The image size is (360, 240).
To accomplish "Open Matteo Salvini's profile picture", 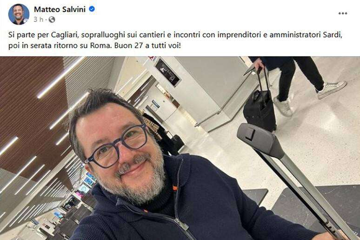I will (x=19, y=14).
